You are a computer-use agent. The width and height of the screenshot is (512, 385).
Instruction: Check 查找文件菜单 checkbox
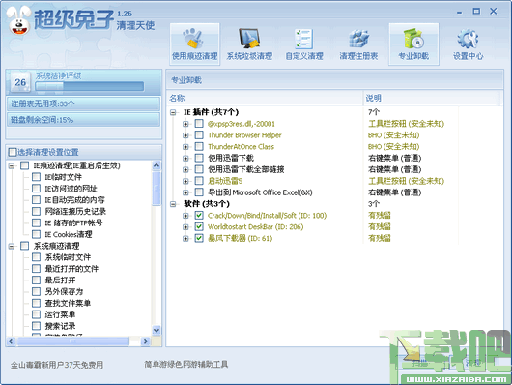tap(36, 303)
